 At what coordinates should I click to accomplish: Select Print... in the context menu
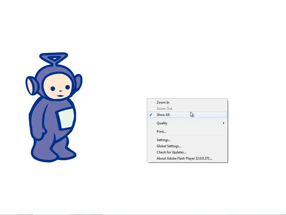point(187,132)
